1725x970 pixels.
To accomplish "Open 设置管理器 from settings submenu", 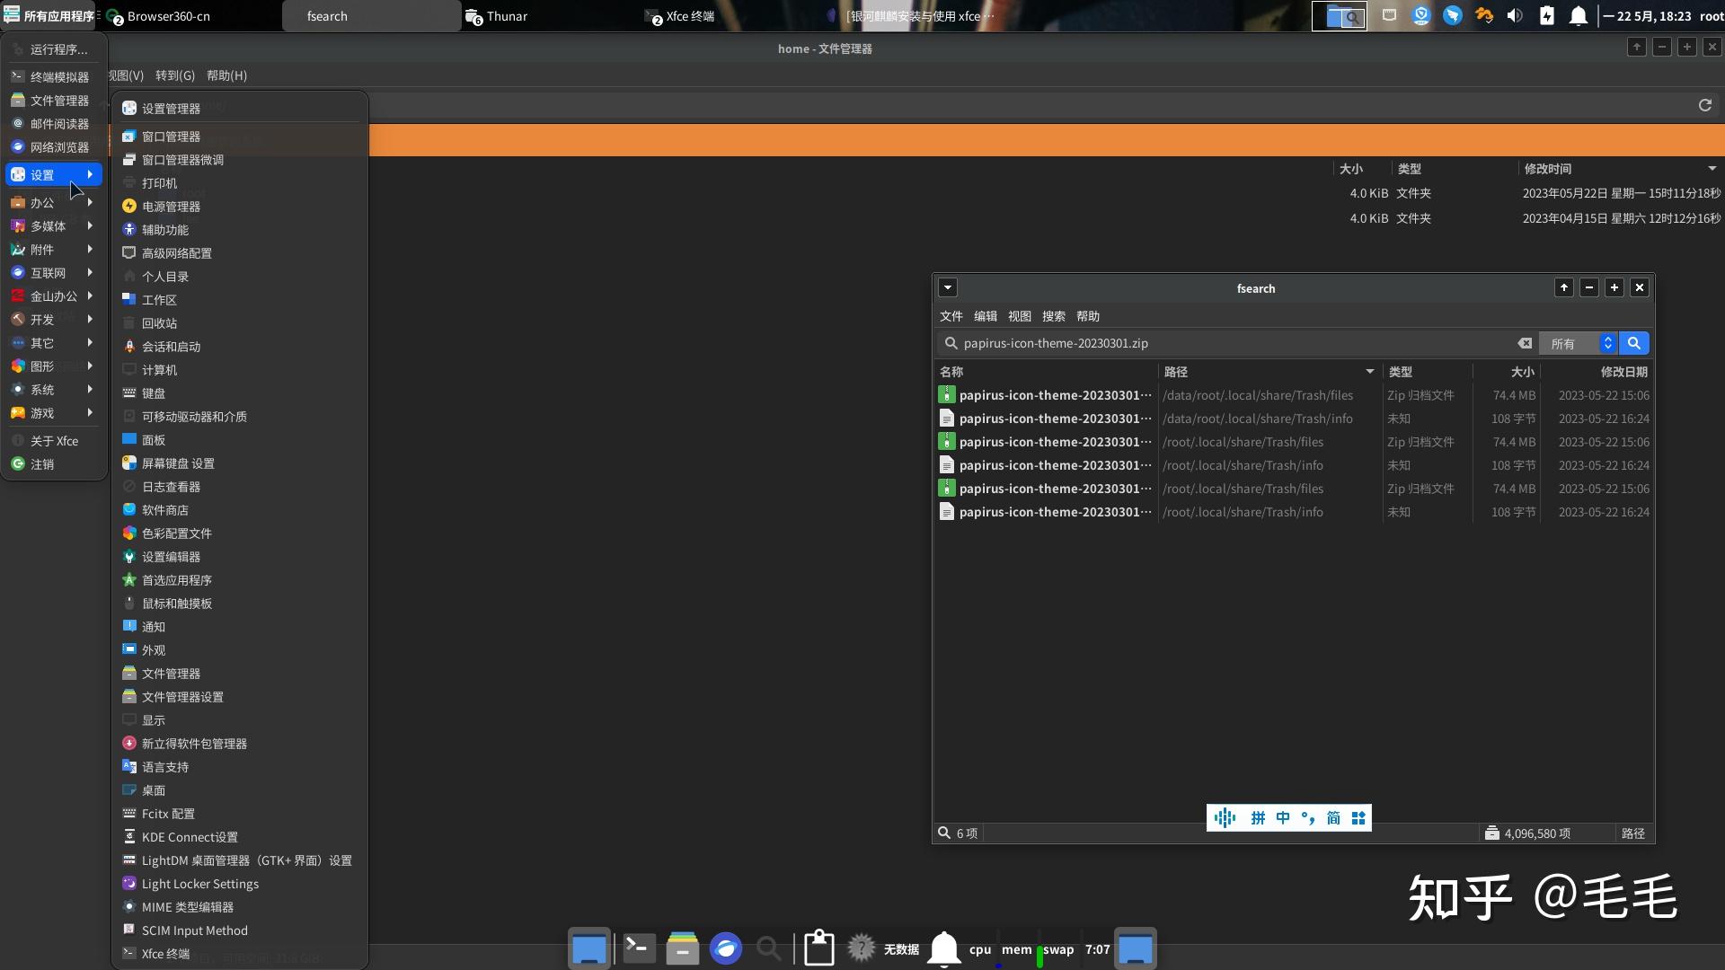I will pos(239,109).
